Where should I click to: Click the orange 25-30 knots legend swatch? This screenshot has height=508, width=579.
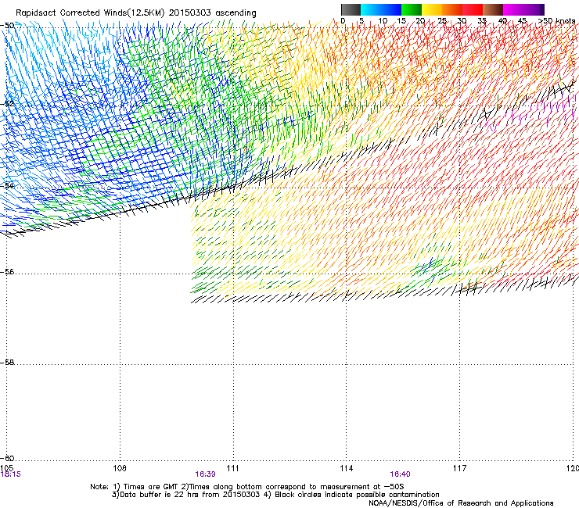click(452, 9)
